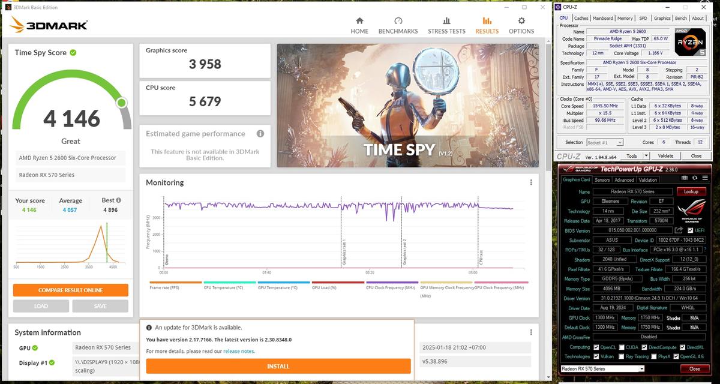Viewport: 720px width, 384px height.
Task: Click the CPU-Z window title icon
Action: click(x=559, y=7)
